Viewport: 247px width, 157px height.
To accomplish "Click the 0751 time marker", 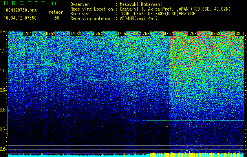I will click(27, 34).
